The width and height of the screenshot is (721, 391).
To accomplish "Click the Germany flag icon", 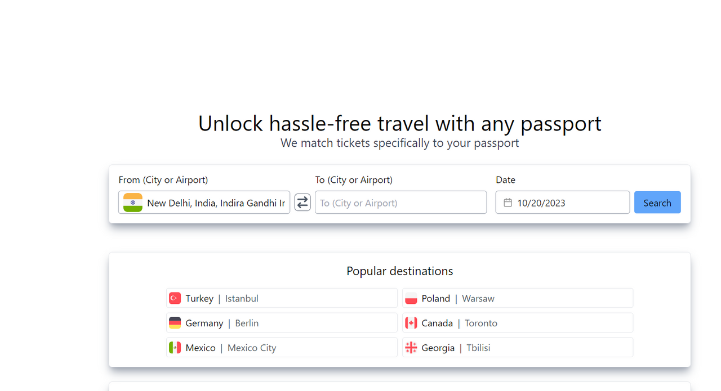I will coord(175,323).
